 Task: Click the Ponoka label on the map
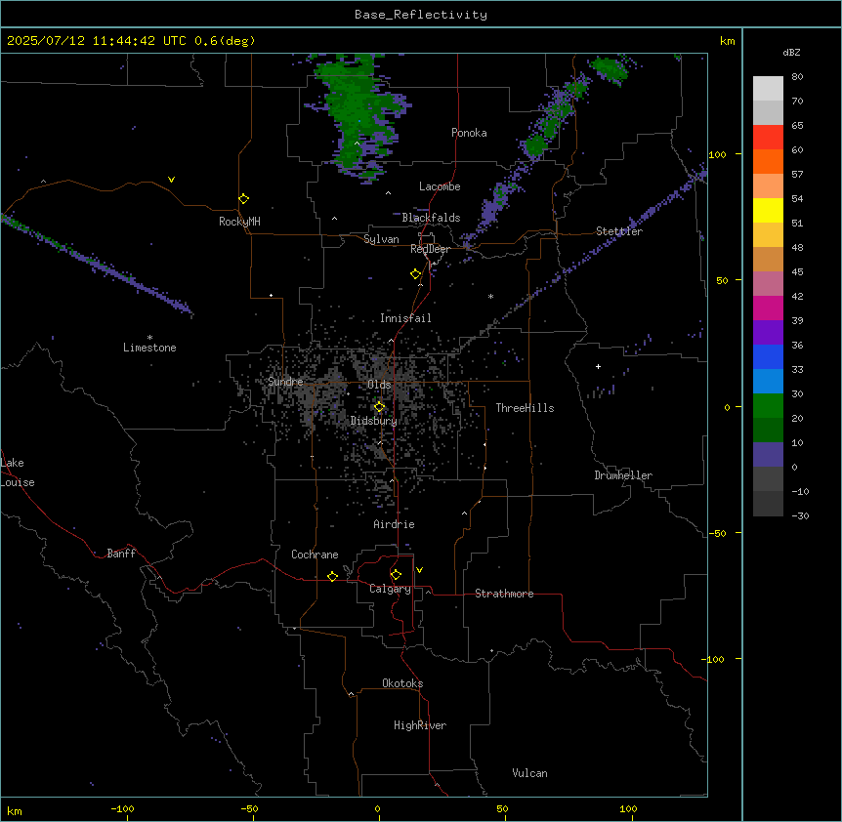469,133
